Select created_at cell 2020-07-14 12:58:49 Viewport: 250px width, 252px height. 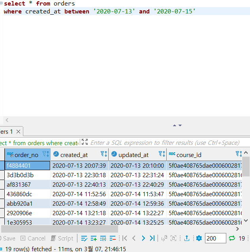click(x=79, y=203)
